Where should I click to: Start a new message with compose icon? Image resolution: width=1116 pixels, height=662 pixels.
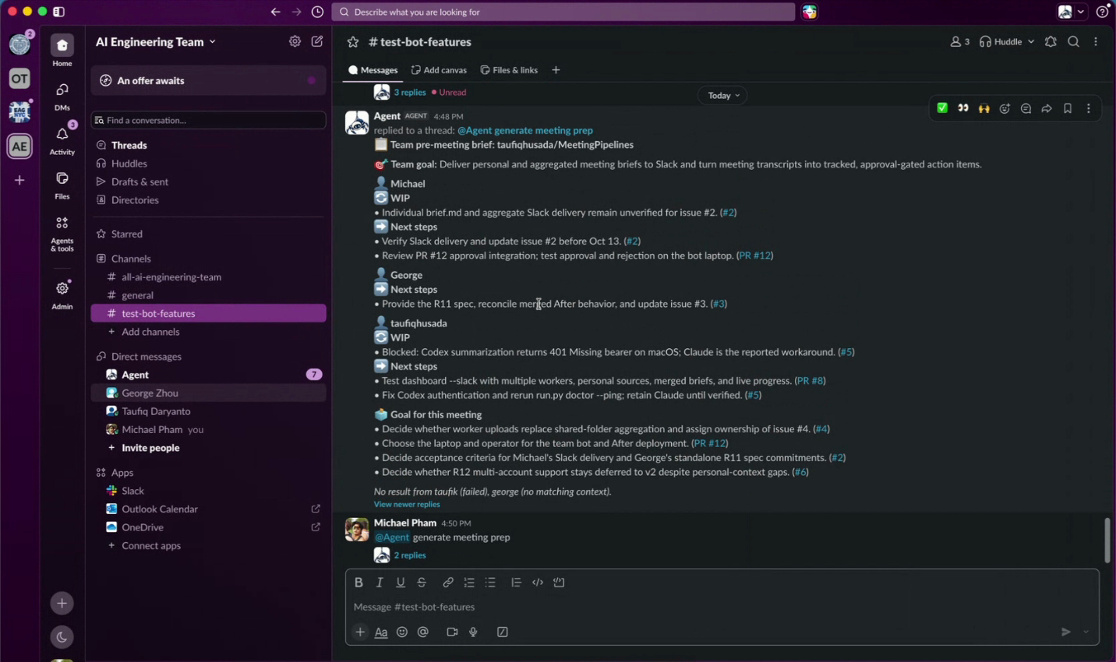point(317,42)
